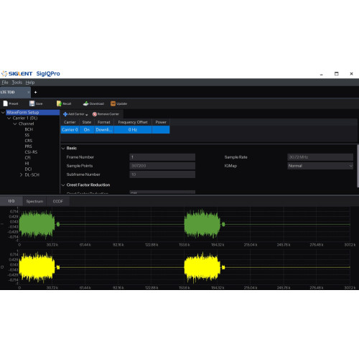Click the Update toolbar button
Viewport: 359px width, 359px height.
click(x=118, y=103)
